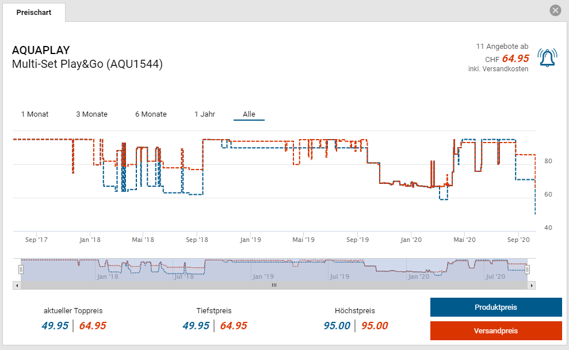Click the scrollbar right arrow below the chart

click(x=532, y=285)
